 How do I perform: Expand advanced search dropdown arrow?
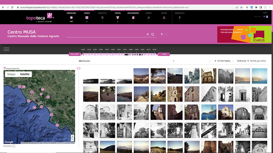coord(162,34)
